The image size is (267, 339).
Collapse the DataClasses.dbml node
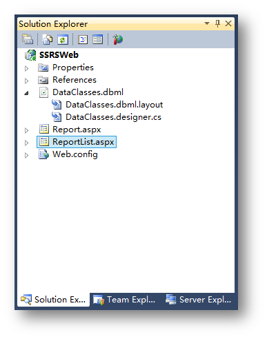coord(27,93)
